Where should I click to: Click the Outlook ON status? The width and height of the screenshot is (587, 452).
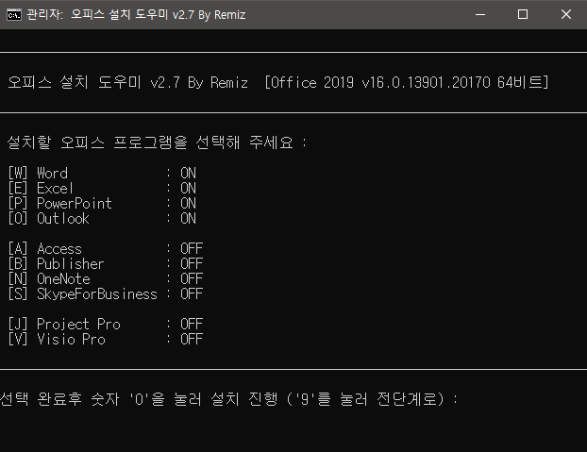click(188, 218)
